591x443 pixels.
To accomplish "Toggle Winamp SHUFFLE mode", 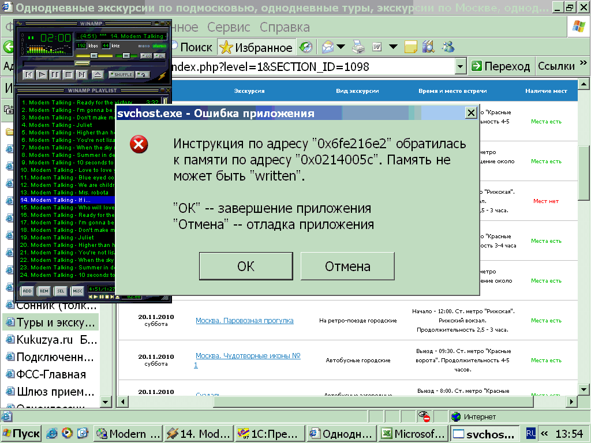I will tap(122, 74).
